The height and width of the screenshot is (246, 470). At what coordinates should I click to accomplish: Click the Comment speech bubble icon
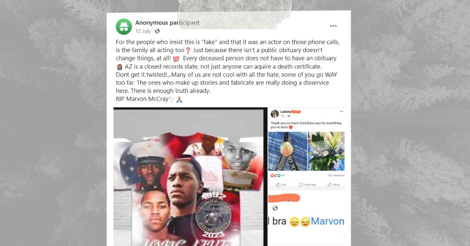point(301,184)
